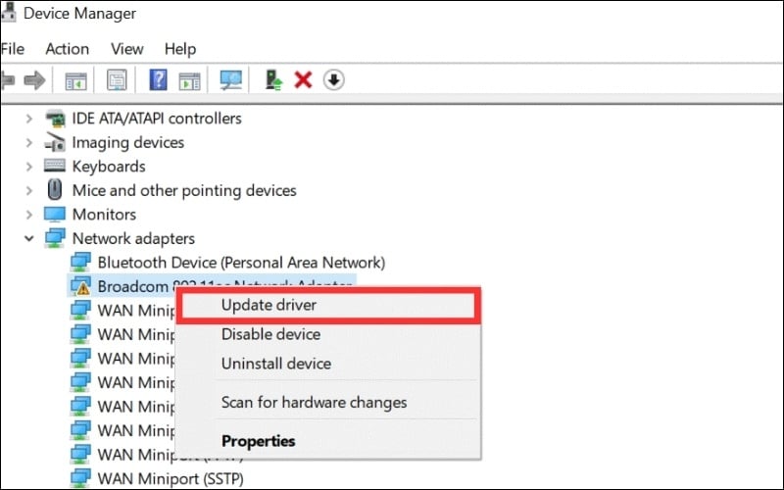The height and width of the screenshot is (490, 784).
Task: Open the Action menu
Action: click(x=67, y=49)
